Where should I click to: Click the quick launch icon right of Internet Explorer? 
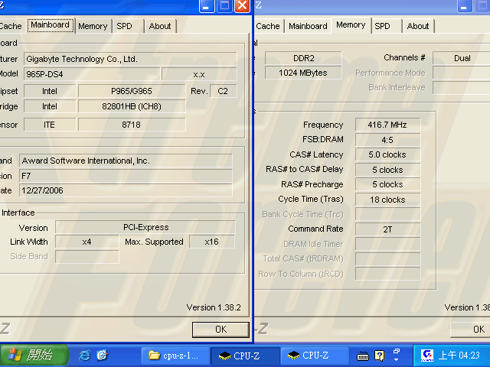[x=103, y=355]
